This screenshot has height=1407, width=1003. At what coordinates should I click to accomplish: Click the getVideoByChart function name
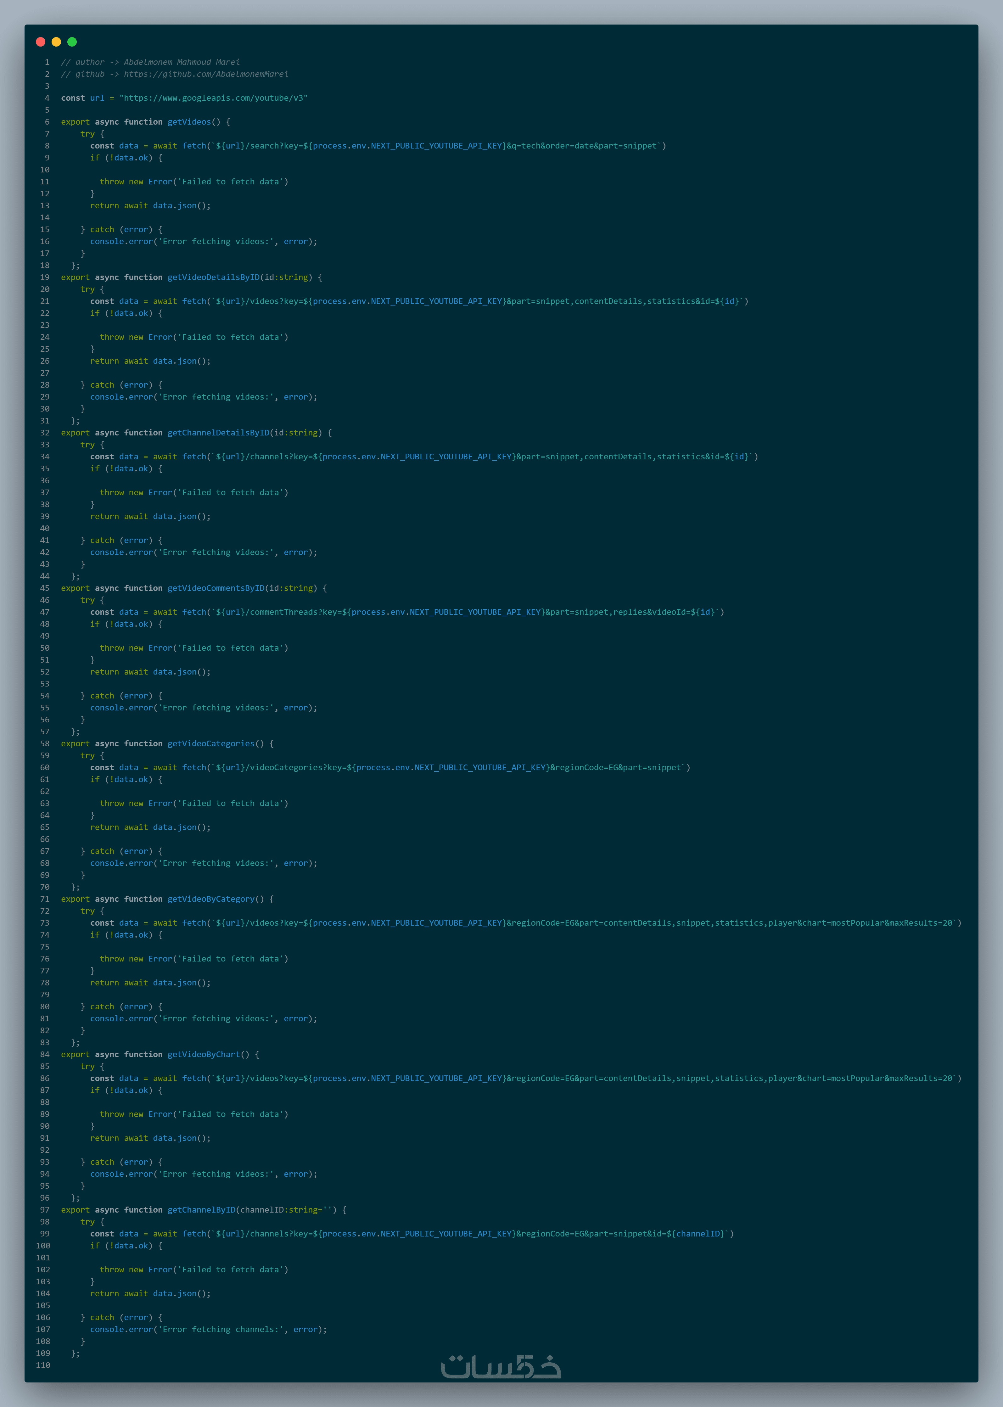203,1054
